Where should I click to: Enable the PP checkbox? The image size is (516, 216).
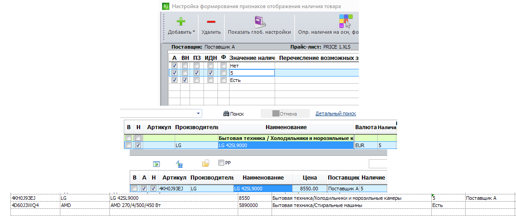[221, 162]
